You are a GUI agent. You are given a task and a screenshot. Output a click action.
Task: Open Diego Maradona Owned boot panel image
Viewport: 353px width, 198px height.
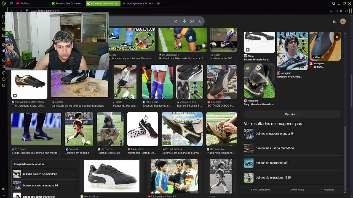coord(260,81)
